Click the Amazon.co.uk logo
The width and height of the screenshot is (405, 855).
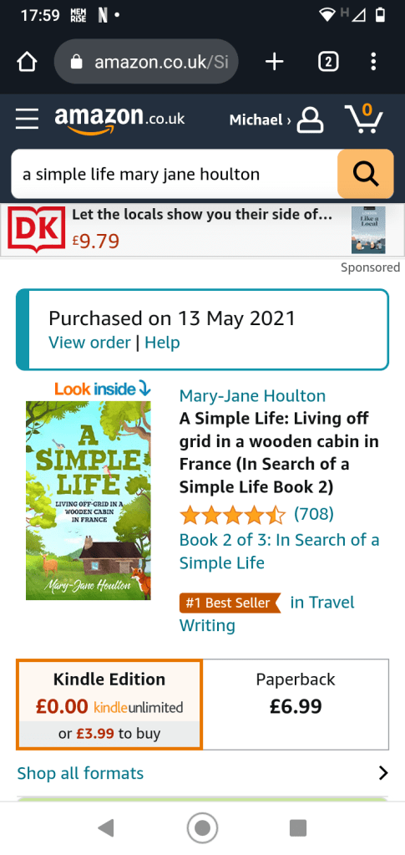119,120
